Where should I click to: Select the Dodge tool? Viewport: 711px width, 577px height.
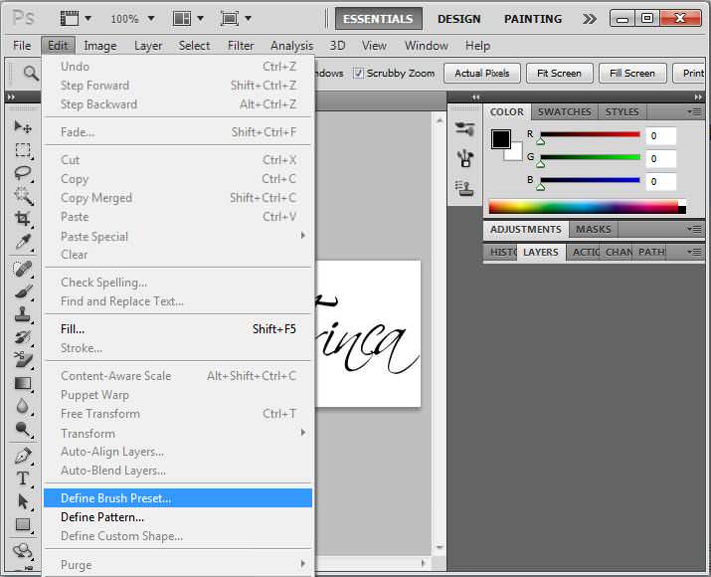[23, 429]
